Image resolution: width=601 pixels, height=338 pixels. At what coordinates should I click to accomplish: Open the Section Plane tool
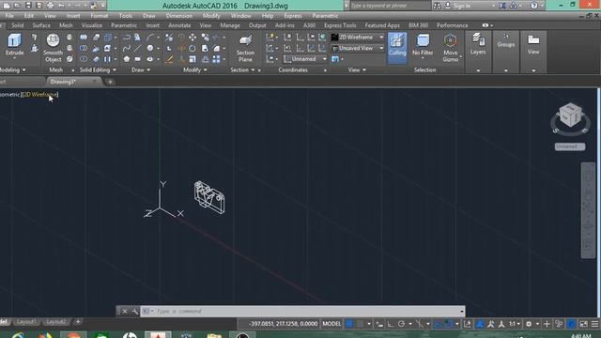(245, 48)
